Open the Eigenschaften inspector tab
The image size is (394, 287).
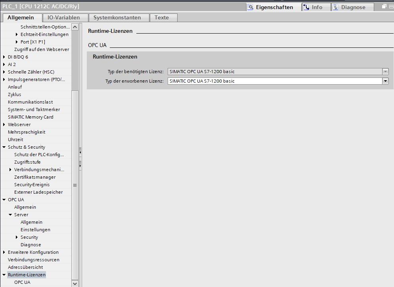(274, 7)
